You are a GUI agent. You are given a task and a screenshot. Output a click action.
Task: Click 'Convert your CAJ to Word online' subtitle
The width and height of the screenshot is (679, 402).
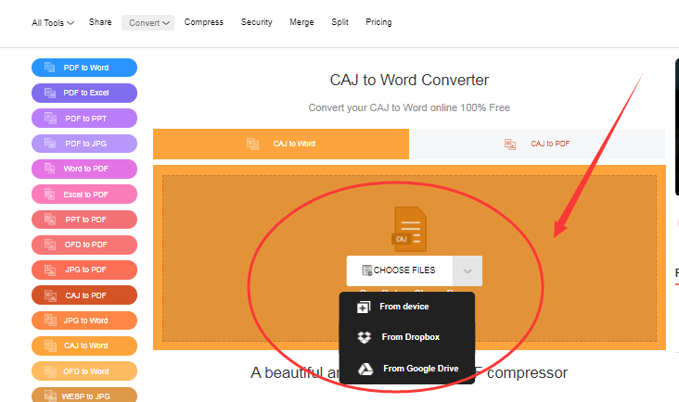(409, 107)
